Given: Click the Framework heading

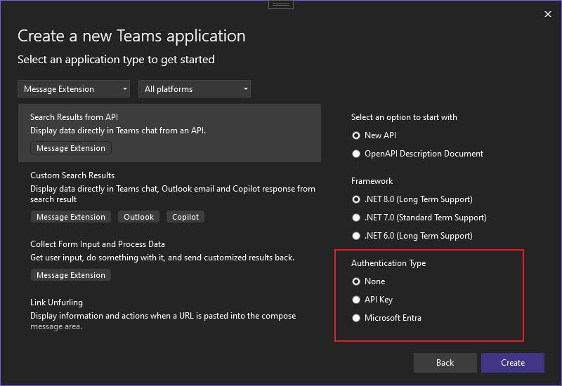Looking at the screenshot, I should pyautogui.click(x=372, y=181).
